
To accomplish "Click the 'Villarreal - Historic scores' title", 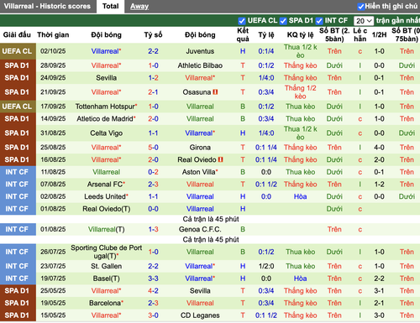I will pyautogui.click(x=47, y=6).
